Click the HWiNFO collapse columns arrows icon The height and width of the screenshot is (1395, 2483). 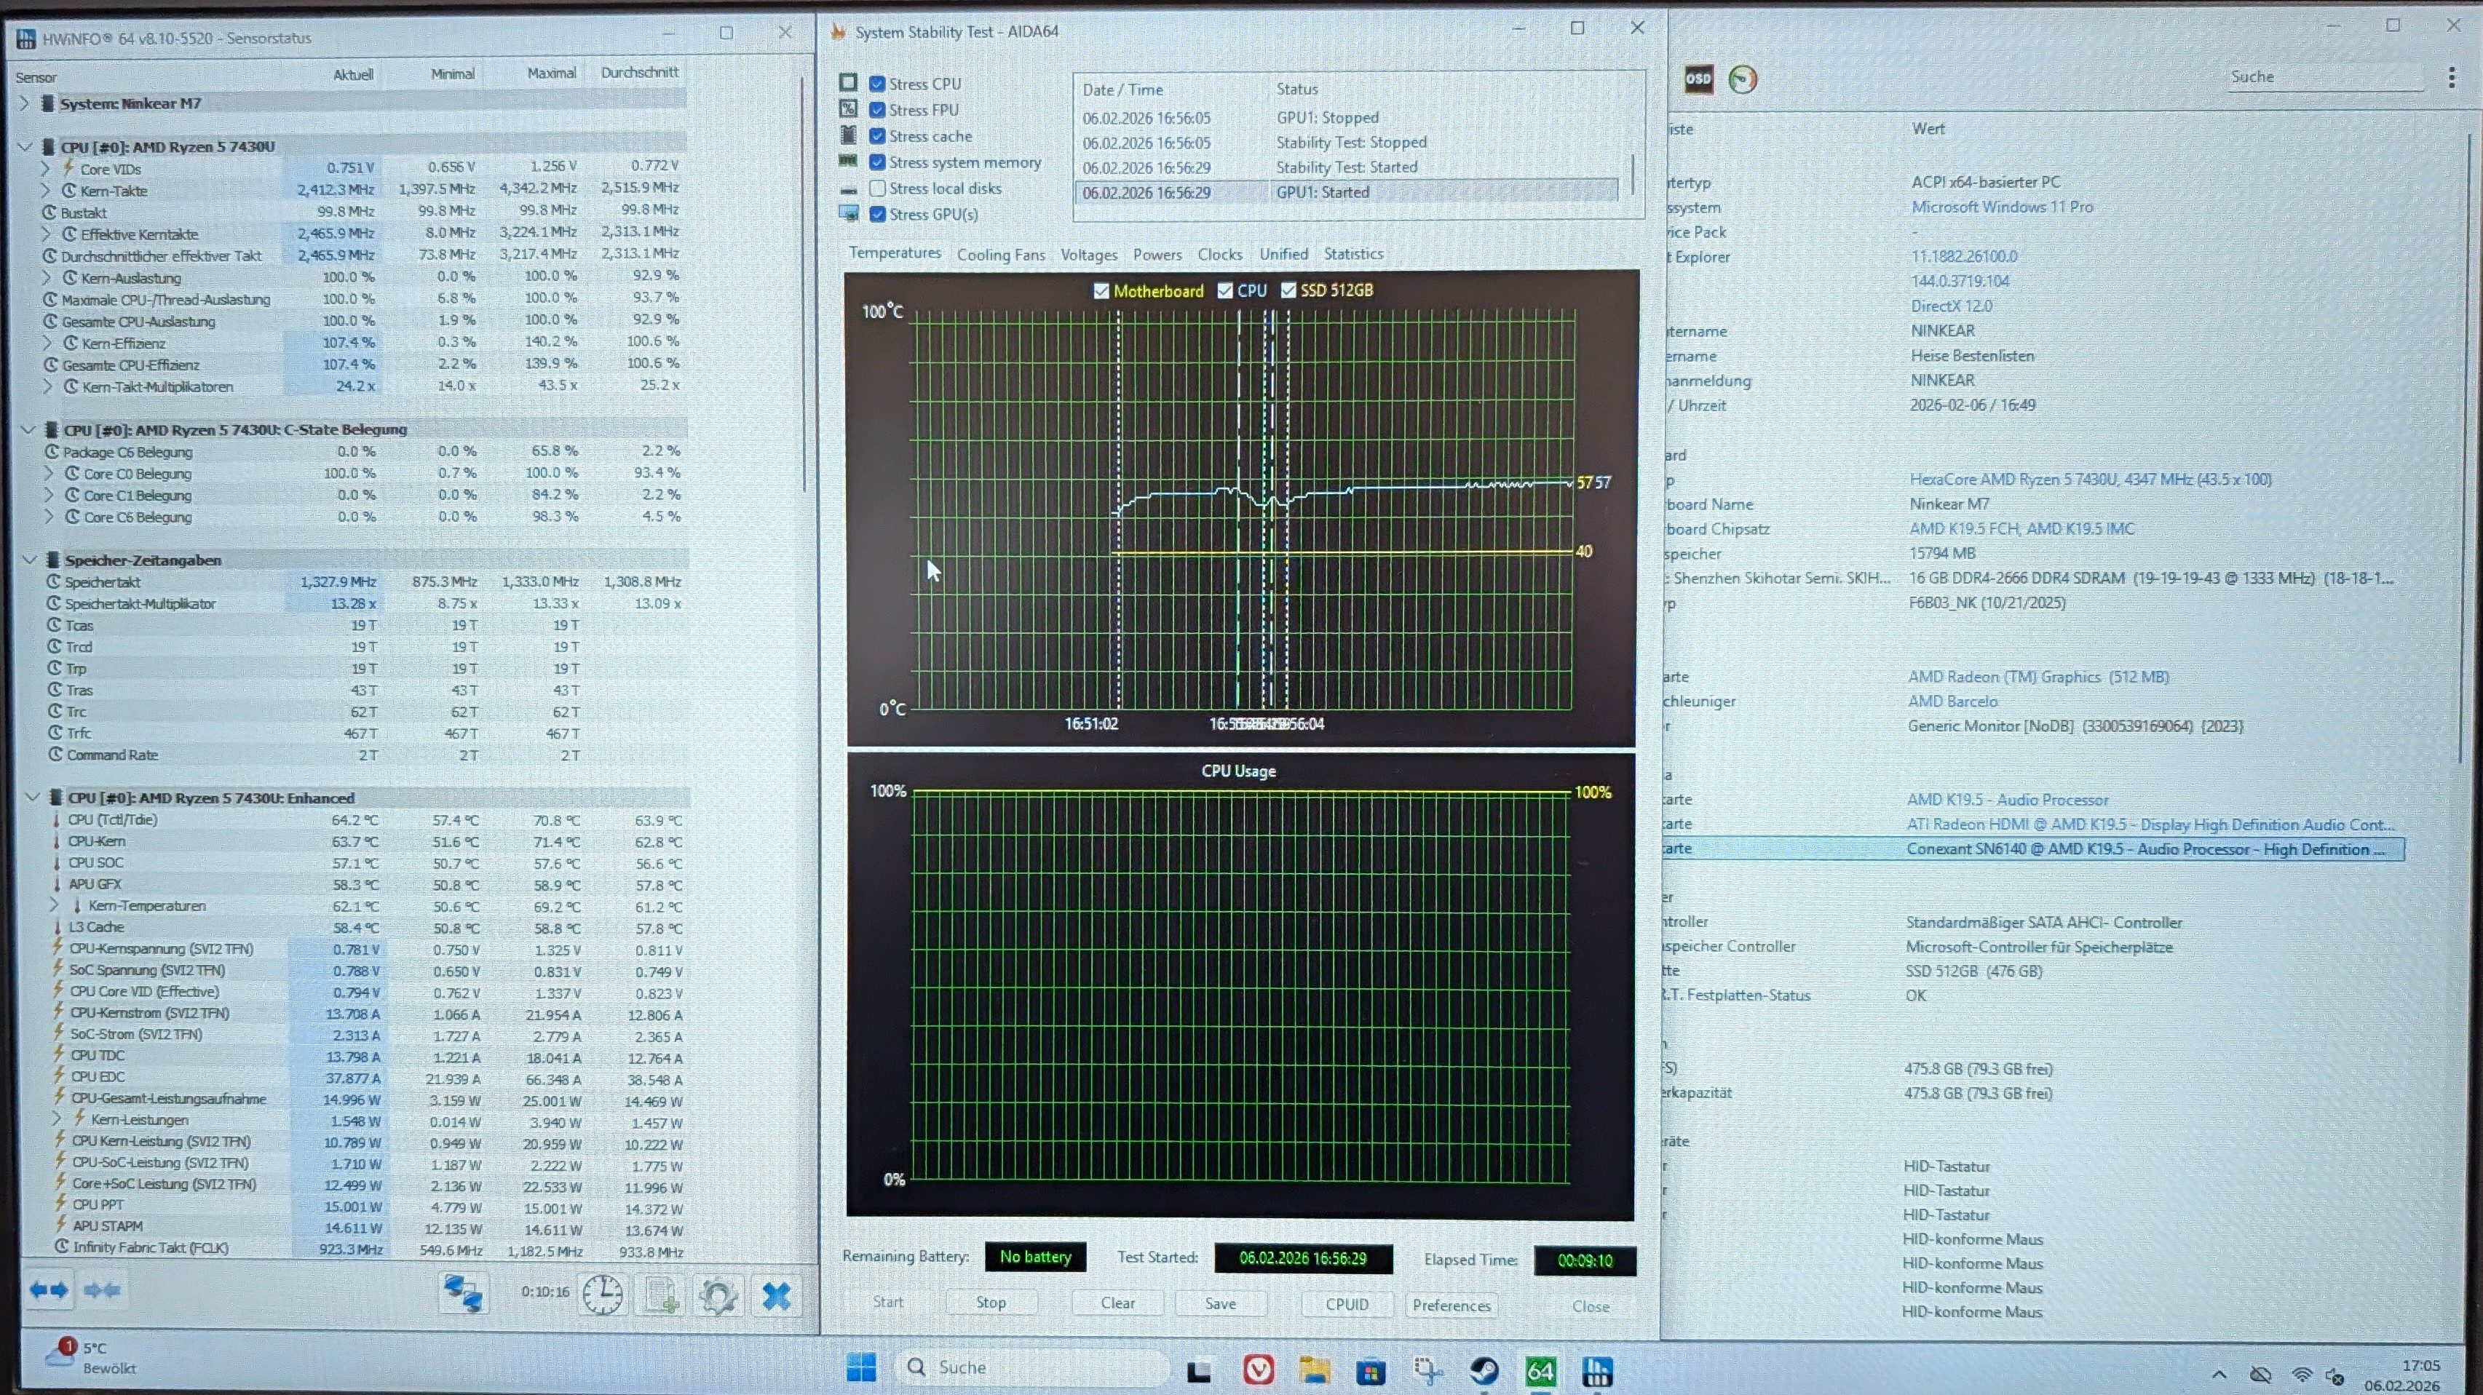102,1290
